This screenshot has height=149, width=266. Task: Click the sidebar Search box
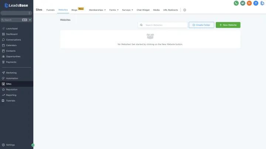[x=14, y=20]
